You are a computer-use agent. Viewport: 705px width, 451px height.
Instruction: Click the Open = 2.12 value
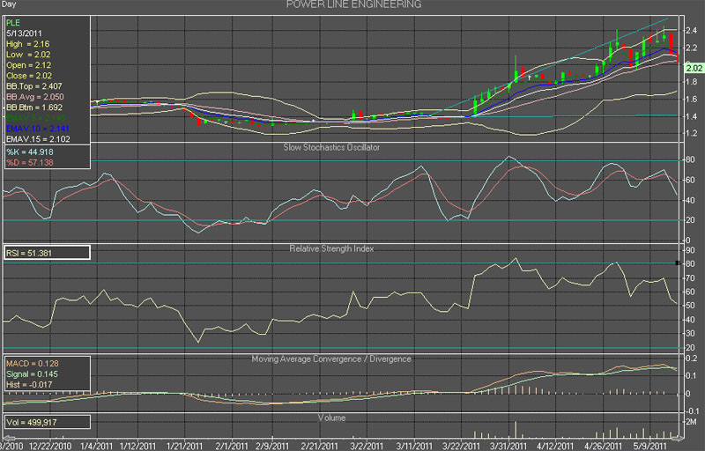pyautogui.click(x=29, y=65)
